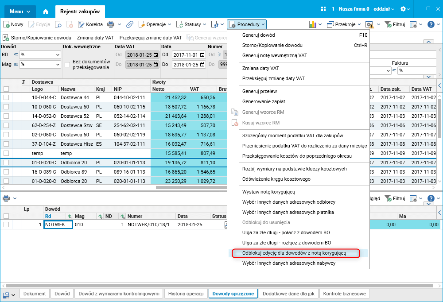Click the printer icon in lower panel
The width and height of the screenshot is (443, 302).
pos(6,198)
